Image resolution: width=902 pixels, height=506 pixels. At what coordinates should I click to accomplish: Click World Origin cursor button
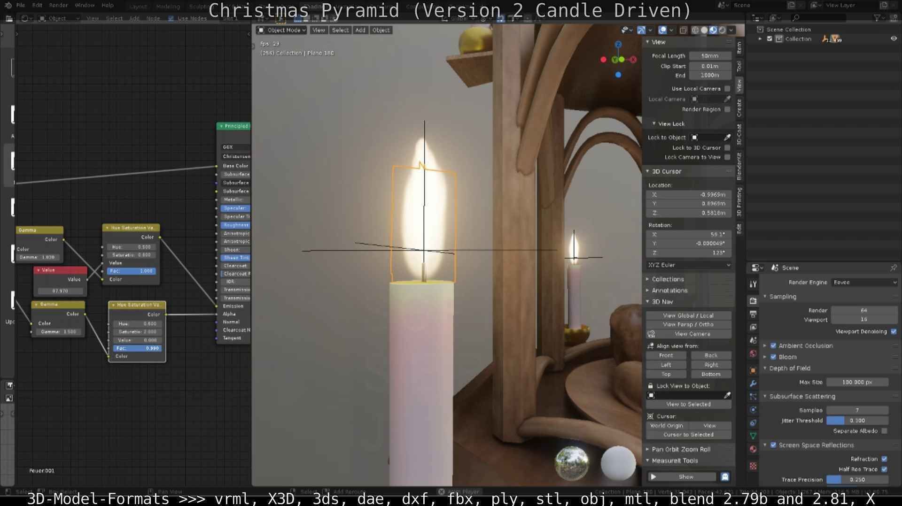tap(667, 426)
